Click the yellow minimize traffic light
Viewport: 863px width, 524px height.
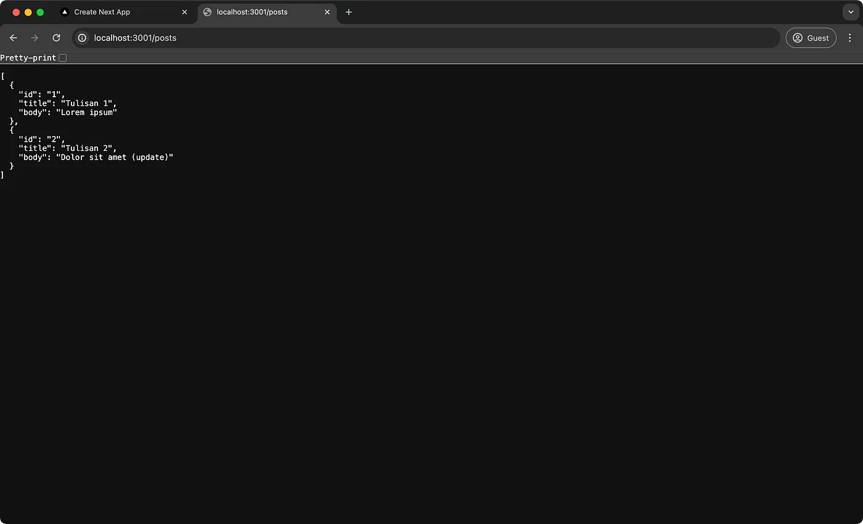tap(28, 11)
